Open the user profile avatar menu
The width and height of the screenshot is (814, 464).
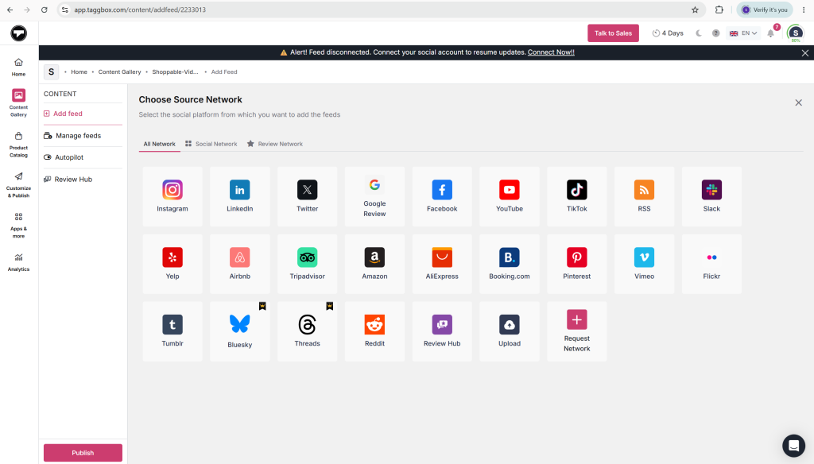(x=795, y=33)
